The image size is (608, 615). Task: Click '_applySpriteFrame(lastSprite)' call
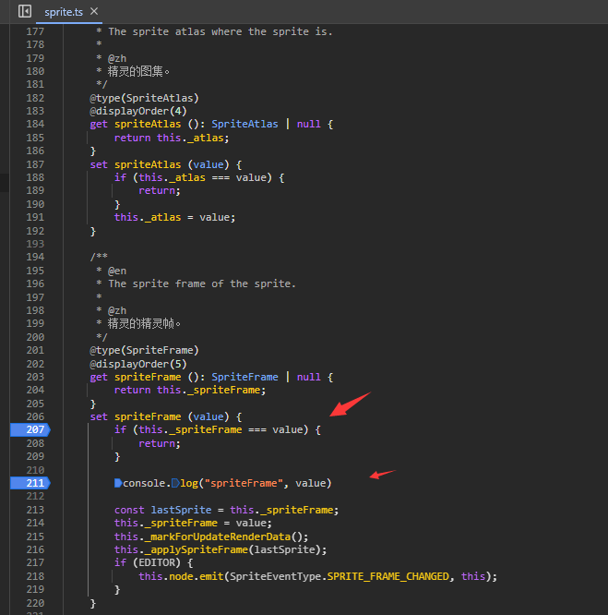coord(232,549)
